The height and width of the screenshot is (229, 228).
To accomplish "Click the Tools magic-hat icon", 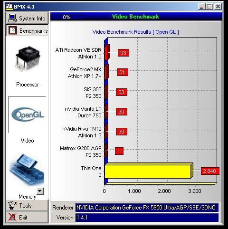I will coord(12,205).
